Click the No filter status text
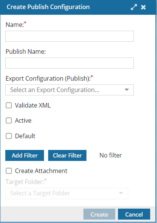The width and height of the screenshot is (157, 223). (x=111, y=155)
